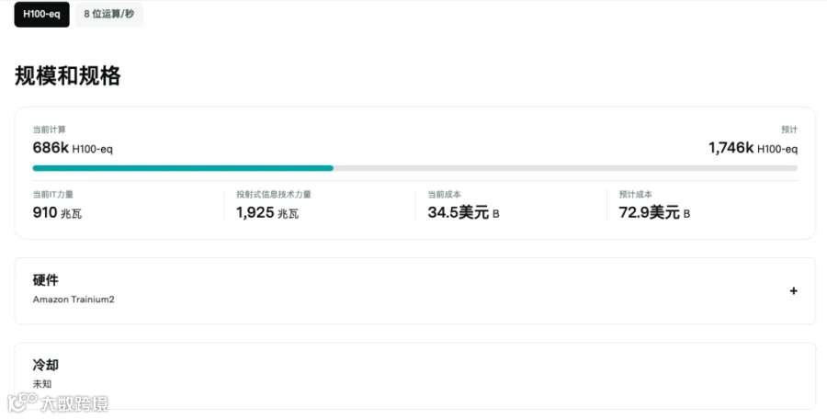Click the 规模和规格 heading
This screenshot has width=827, height=419.
click(67, 76)
